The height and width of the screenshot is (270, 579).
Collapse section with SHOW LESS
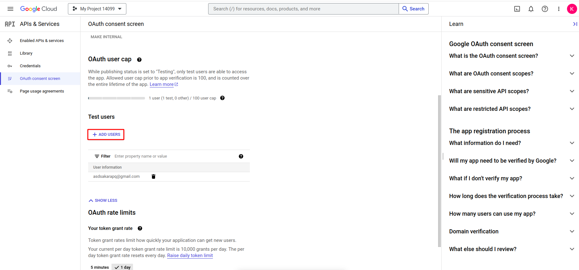(x=103, y=201)
